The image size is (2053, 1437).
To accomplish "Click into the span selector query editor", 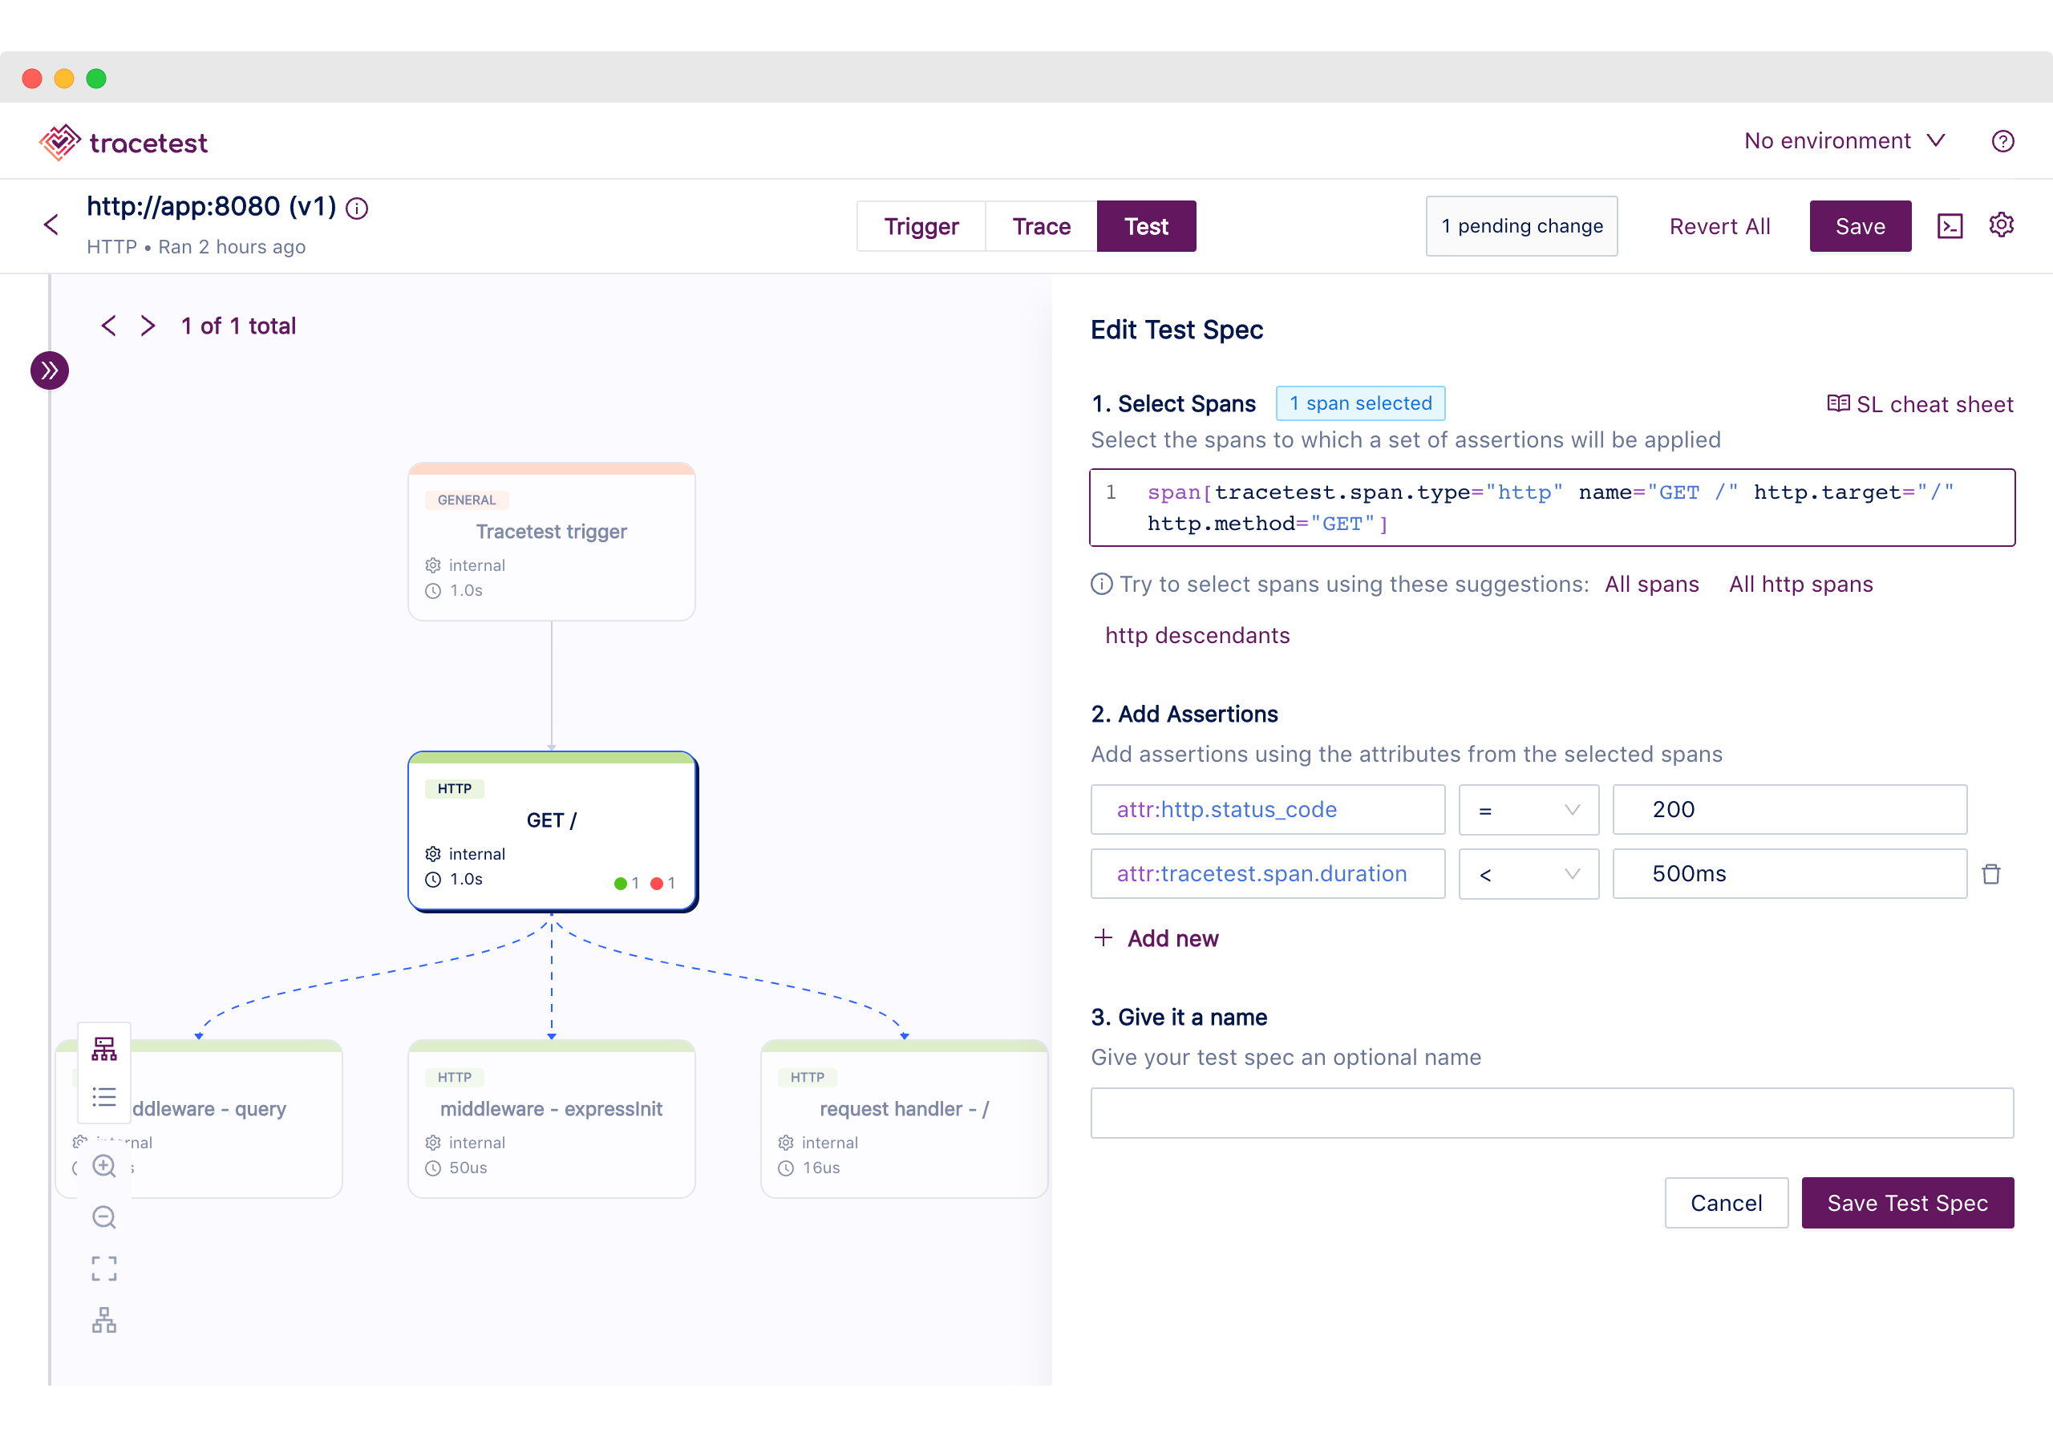I will (x=1551, y=508).
